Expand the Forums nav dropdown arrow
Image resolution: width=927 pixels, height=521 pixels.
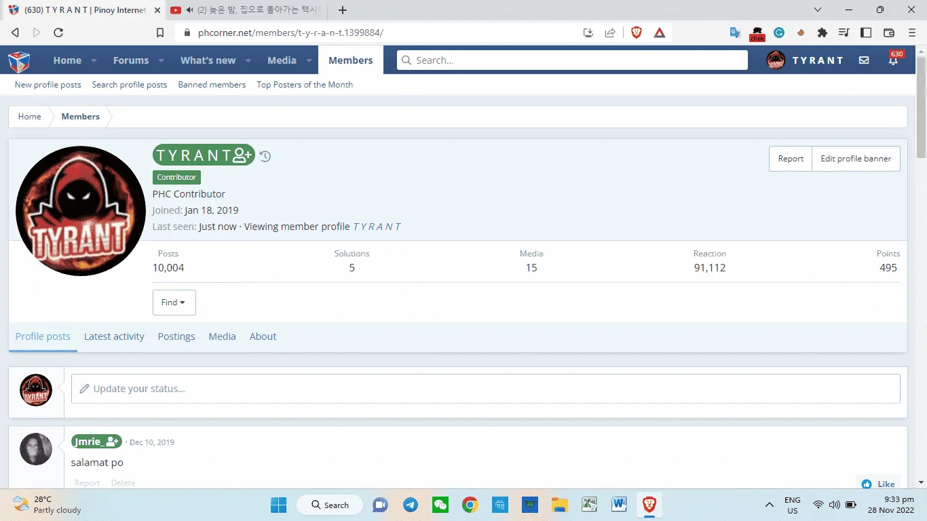[162, 60]
